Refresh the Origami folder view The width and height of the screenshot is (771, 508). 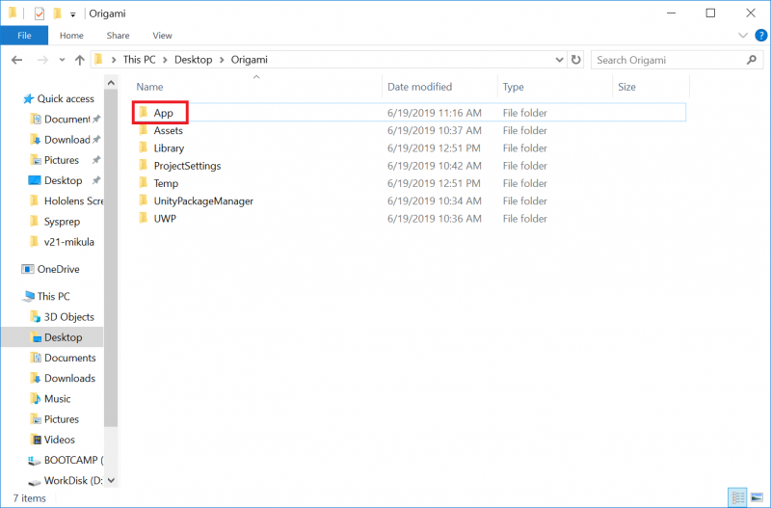[575, 60]
